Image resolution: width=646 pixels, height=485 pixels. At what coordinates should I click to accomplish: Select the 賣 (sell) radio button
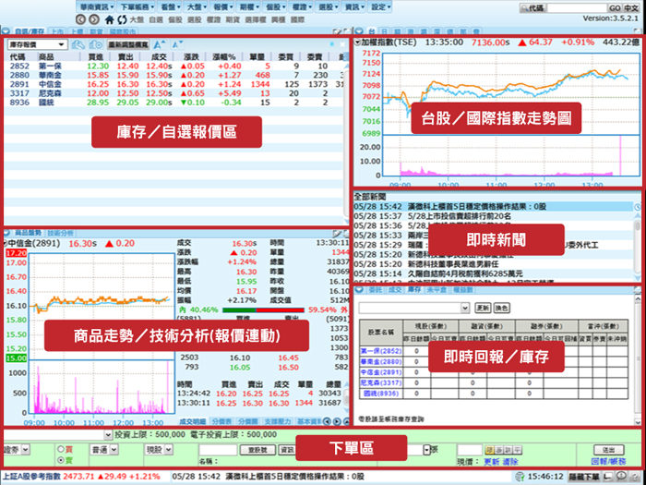61,460
